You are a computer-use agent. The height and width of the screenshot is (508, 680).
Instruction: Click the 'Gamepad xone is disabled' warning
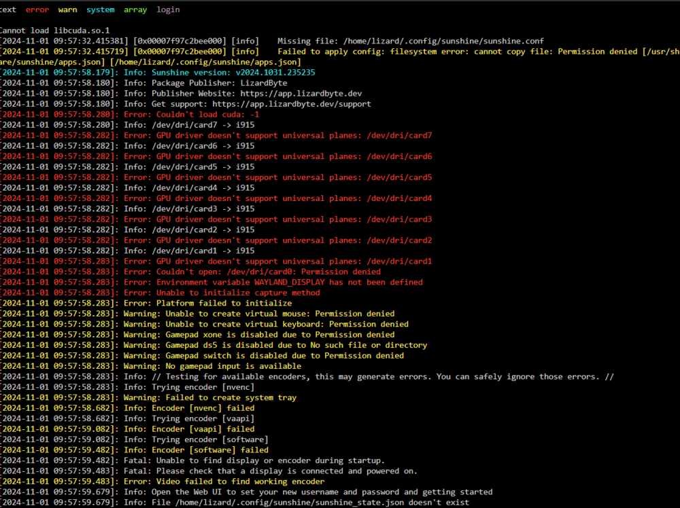click(197, 335)
